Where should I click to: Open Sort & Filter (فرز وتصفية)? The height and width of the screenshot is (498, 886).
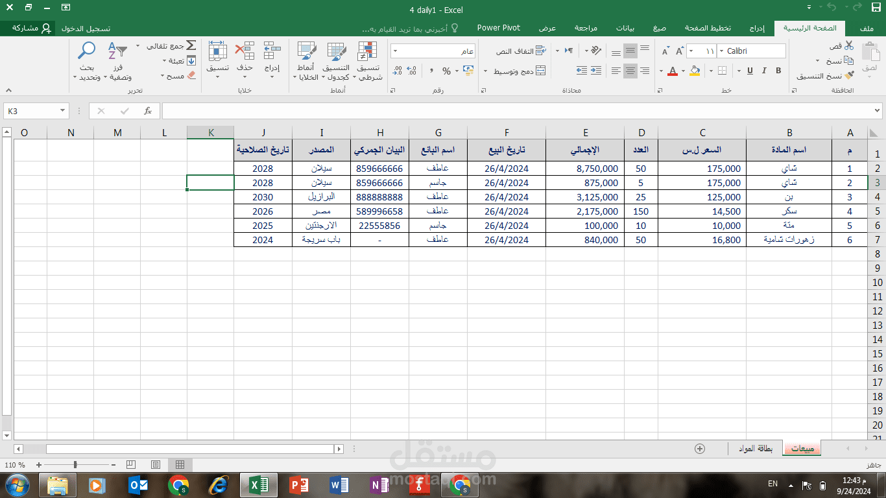[119, 62]
